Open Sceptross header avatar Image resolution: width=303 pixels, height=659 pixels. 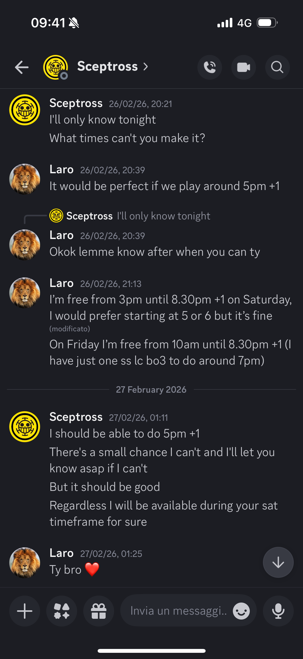pos(56,67)
